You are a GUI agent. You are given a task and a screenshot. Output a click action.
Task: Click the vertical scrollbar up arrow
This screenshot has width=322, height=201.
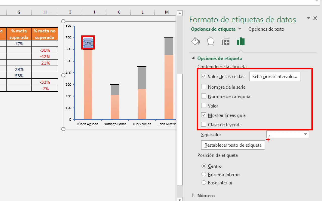coord(180,13)
